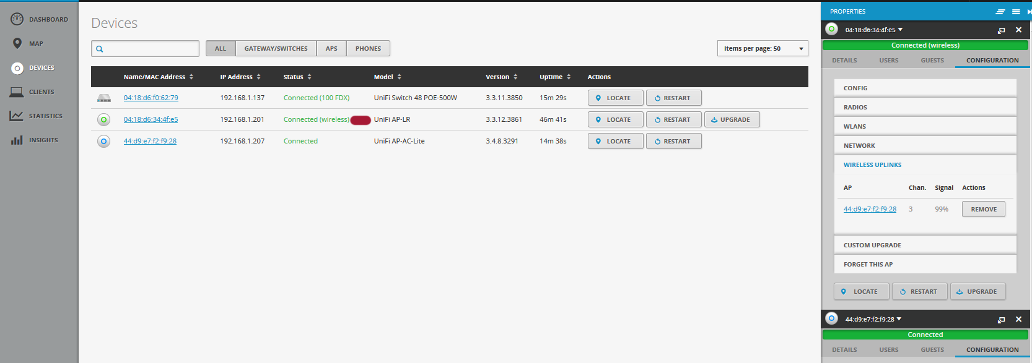Image resolution: width=1032 pixels, height=363 pixels.
Task: Click the search magnifier icon
Action: [100, 49]
